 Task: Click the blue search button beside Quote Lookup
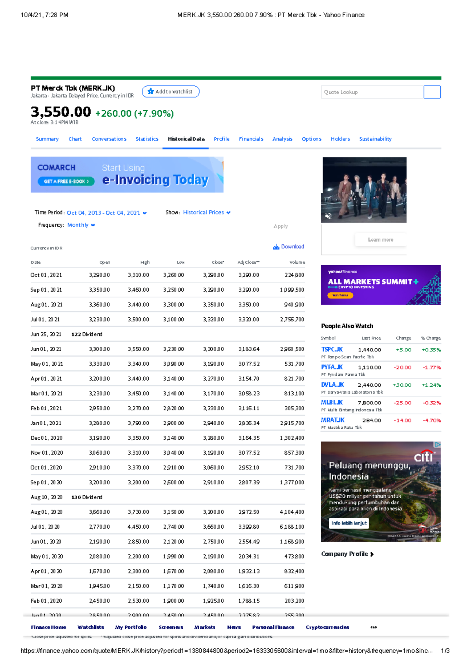pos(432,92)
